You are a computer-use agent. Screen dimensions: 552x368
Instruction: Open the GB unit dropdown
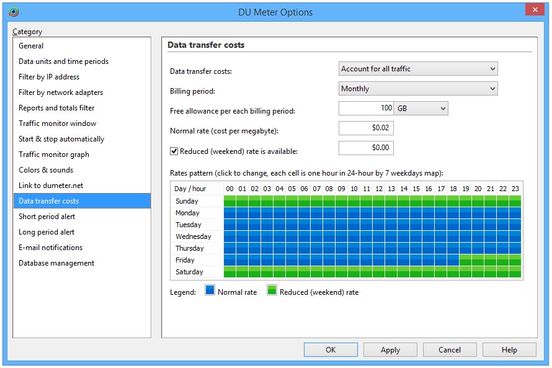(x=421, y=109)
